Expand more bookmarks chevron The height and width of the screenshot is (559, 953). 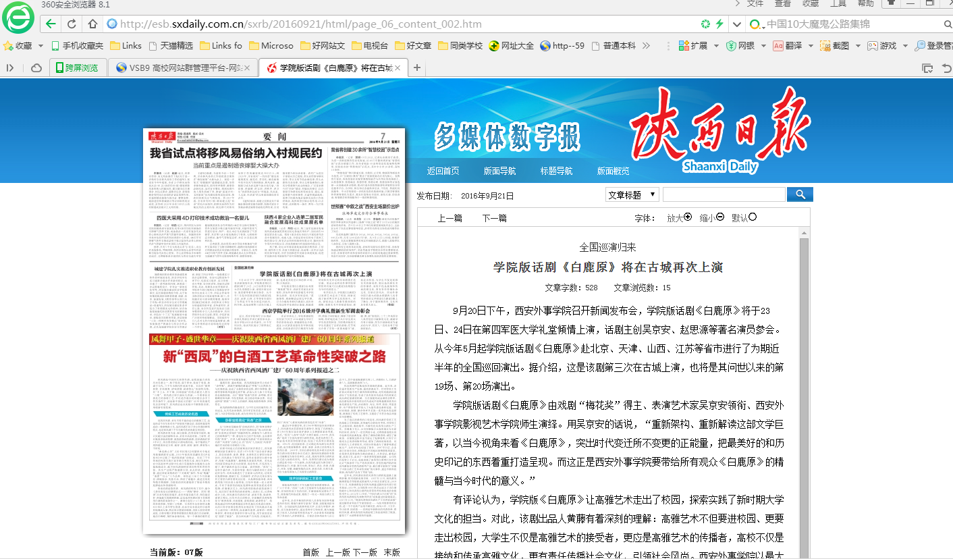coord(646,46)
